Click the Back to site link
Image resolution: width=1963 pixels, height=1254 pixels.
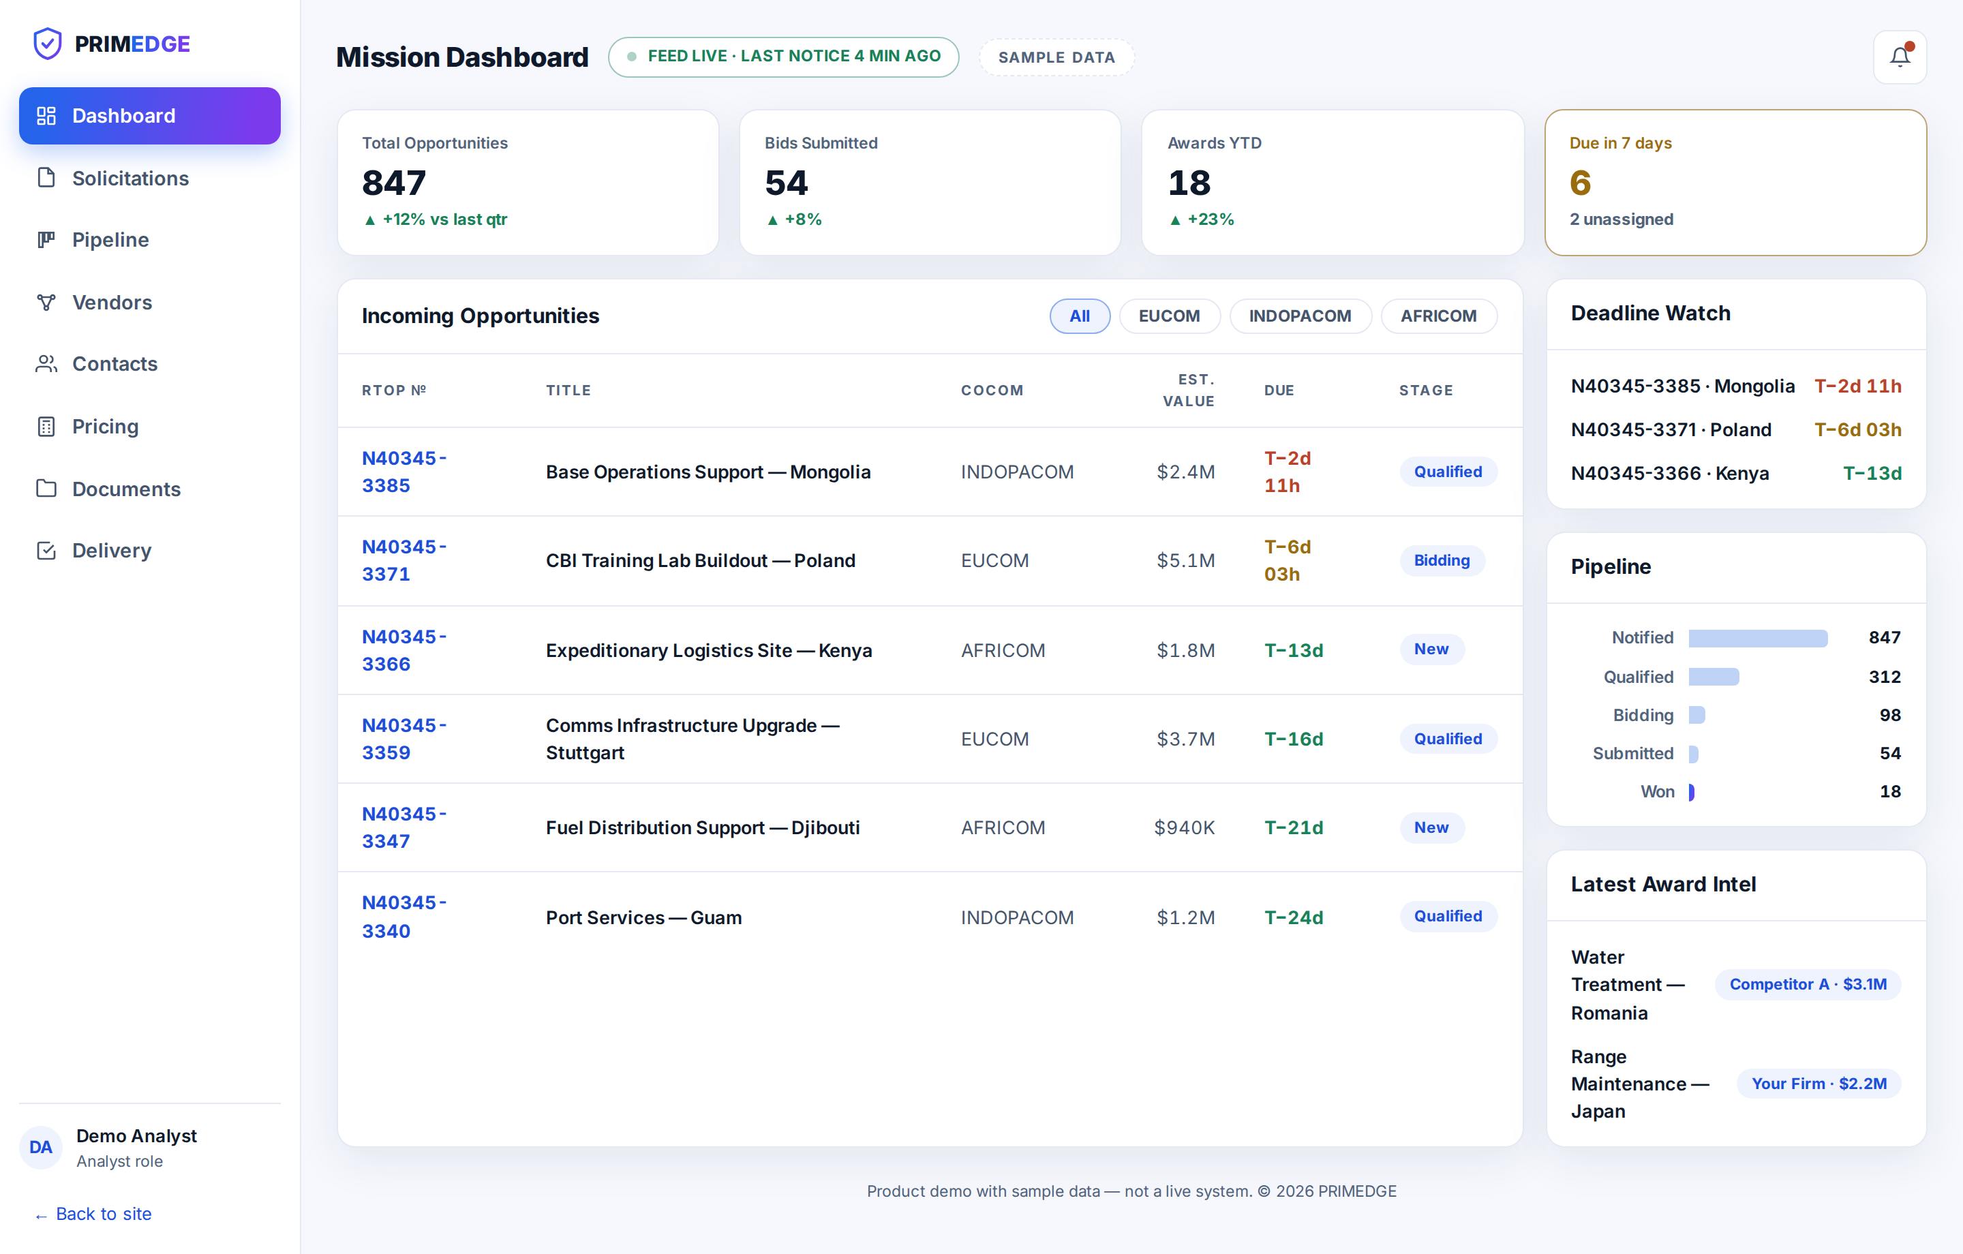[93, 1213]
